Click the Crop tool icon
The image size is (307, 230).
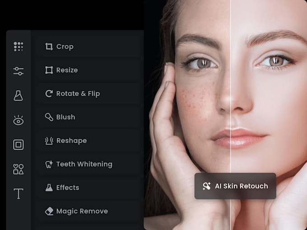[49, 46]
